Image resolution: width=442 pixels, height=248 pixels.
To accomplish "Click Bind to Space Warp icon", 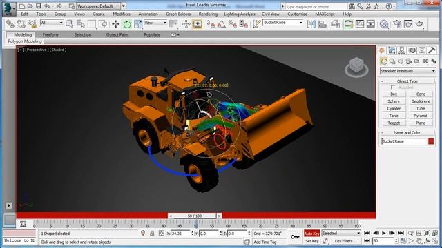I will 32,24.
